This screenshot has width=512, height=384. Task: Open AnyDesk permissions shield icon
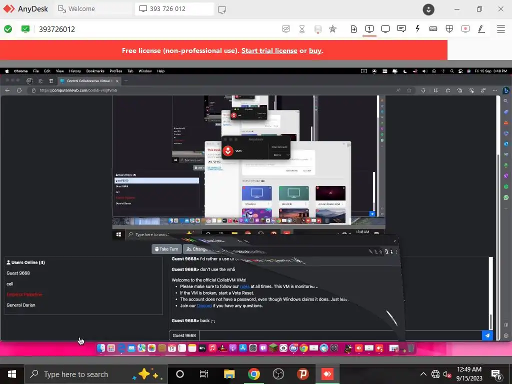(449, 29)
